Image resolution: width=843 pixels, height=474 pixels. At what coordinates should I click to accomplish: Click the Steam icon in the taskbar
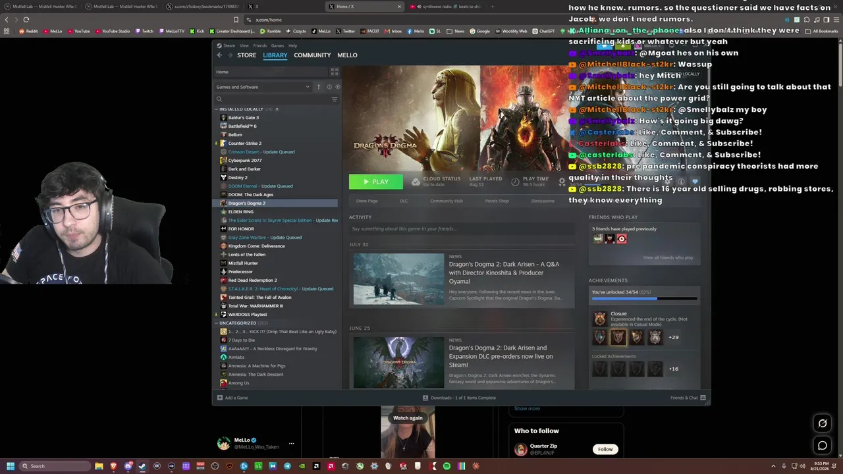point(142,466)
